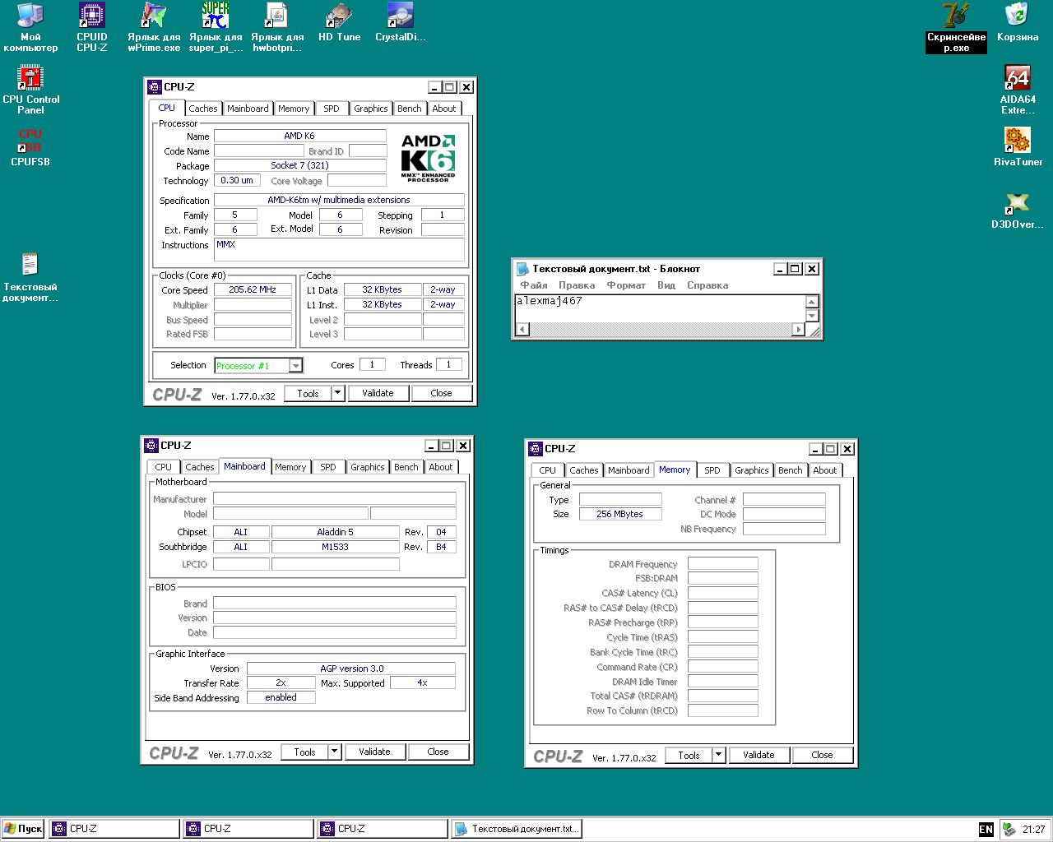Open the wPrime.exe shortcut icon

pos(154,27)
